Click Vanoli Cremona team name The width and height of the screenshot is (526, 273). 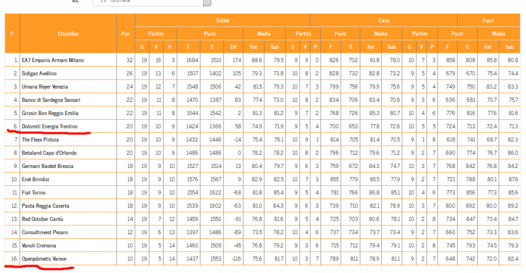tap(39, 246)
